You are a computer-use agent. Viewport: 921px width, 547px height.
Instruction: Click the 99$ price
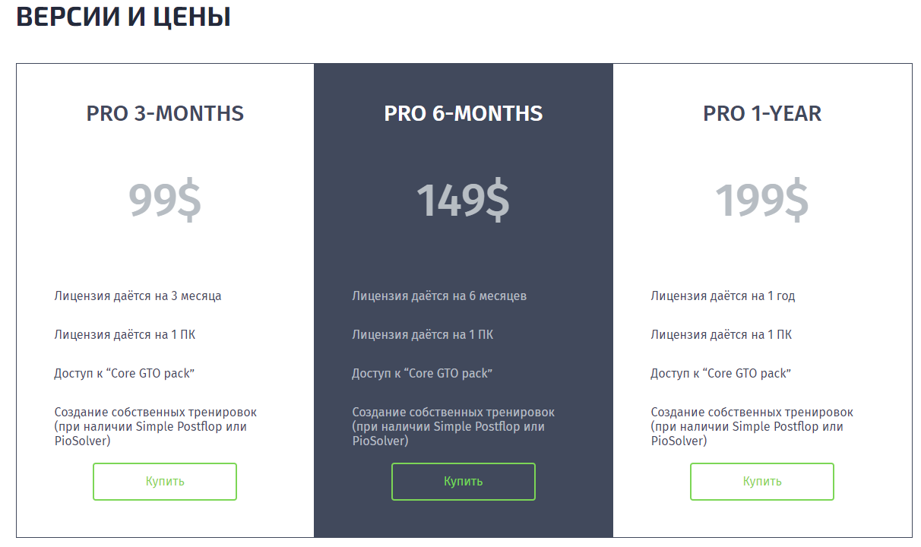click(x=165, y=200)
